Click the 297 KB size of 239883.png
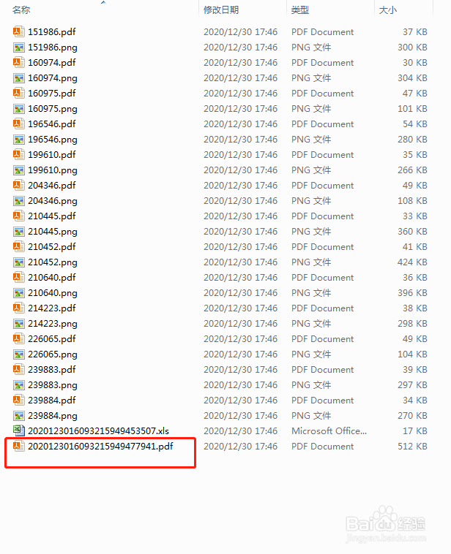The image size is (451, 554). pyautogui.click(x=412, y=385)
